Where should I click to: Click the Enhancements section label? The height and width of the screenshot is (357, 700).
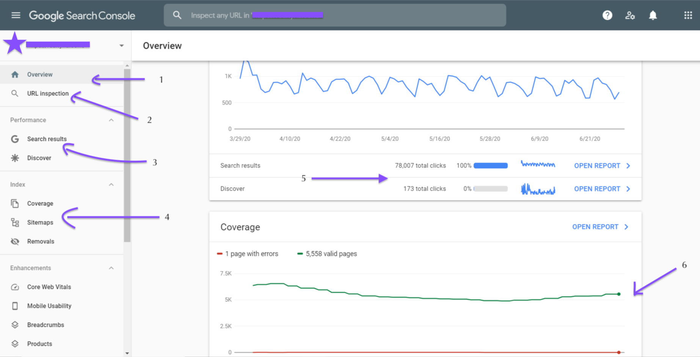pyautogui.click(x=30, y=268)
